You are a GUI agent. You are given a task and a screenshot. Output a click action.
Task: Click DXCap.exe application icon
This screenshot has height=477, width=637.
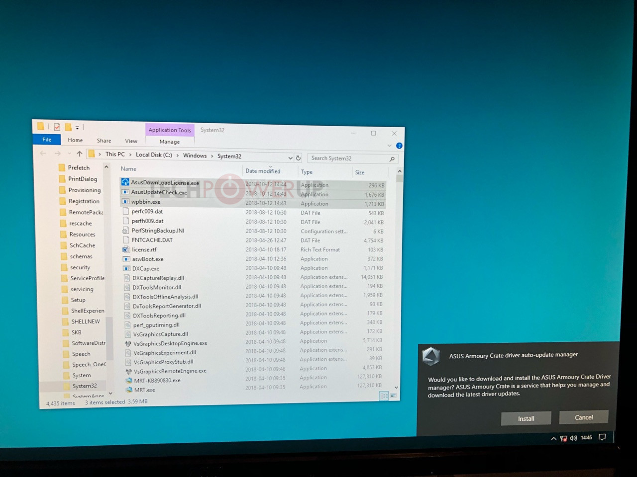(126, 268)
